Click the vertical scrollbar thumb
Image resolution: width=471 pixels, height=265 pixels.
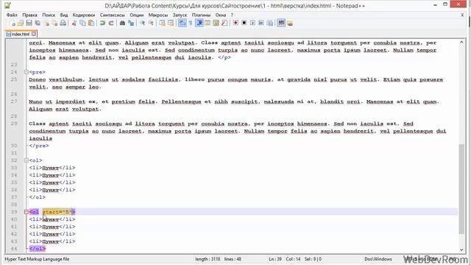click(461, 188)
